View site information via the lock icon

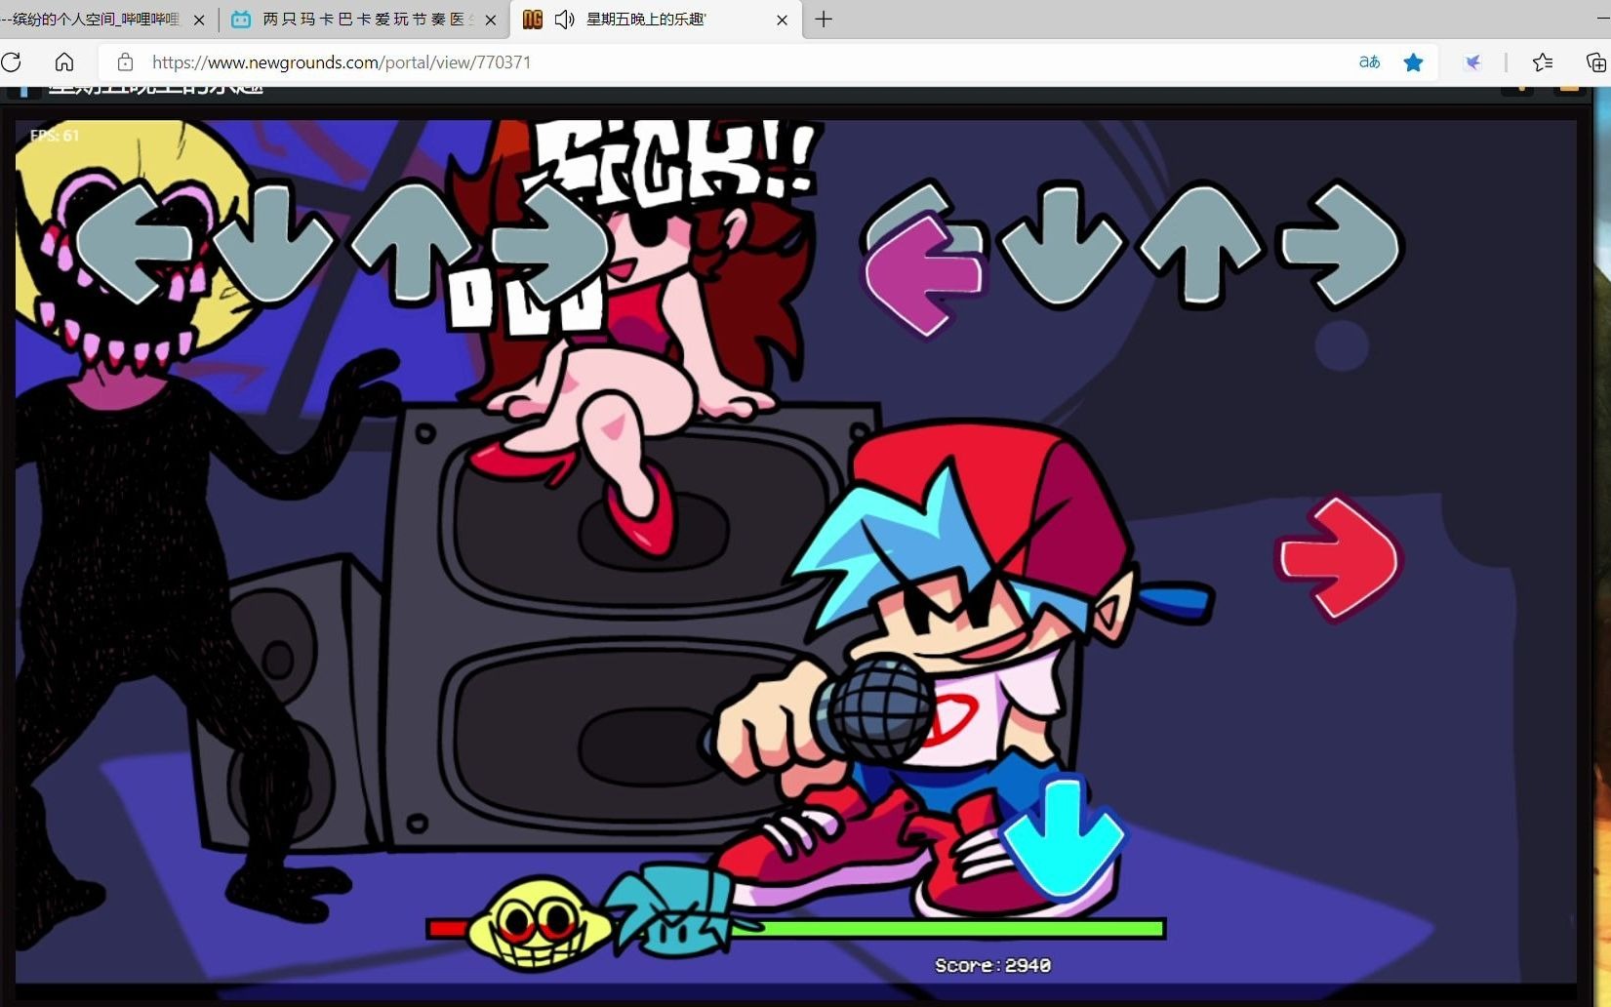point(125,62)
